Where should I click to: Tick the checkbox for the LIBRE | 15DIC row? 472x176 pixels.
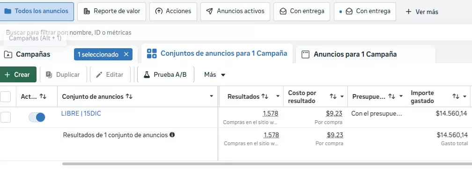click(x=6, y=117)
